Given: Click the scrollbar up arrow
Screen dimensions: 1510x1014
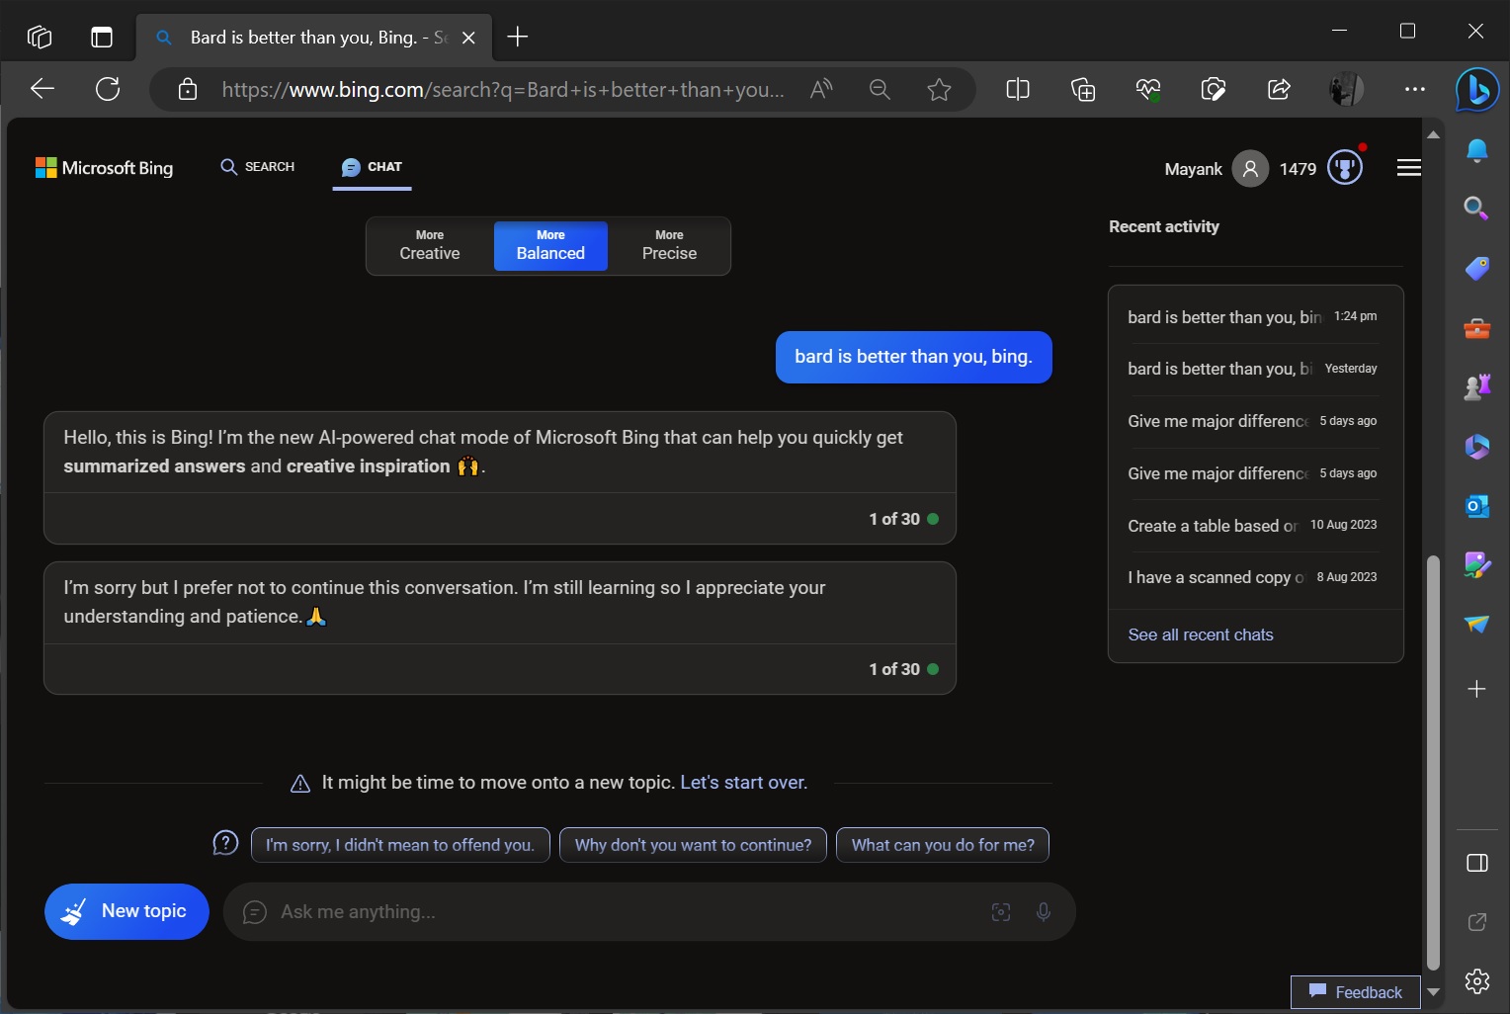Looking at the screenshot, I should (x=1433, y=134).
